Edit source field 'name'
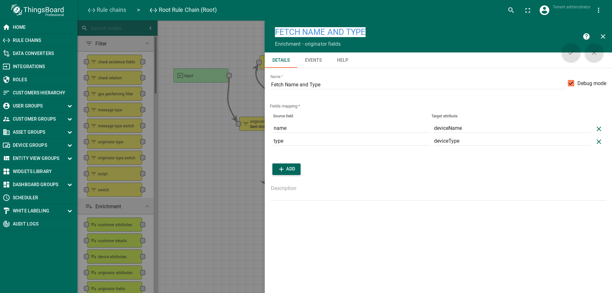The height and width of the screenshot is (293, 612). coord(351,128)
